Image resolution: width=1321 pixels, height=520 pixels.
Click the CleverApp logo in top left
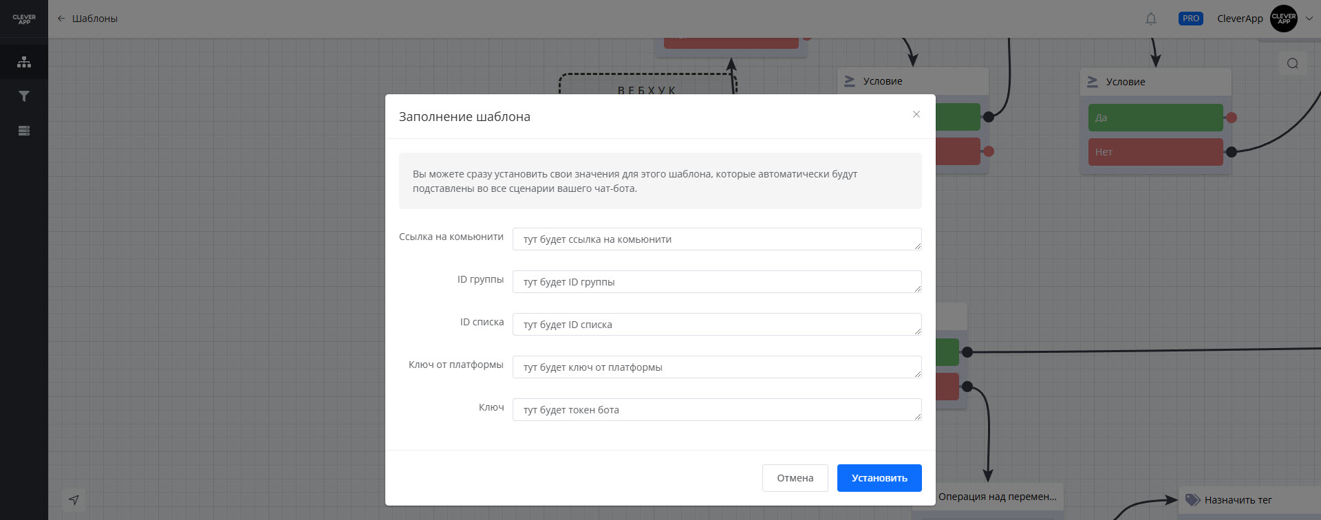coord(24,19)
